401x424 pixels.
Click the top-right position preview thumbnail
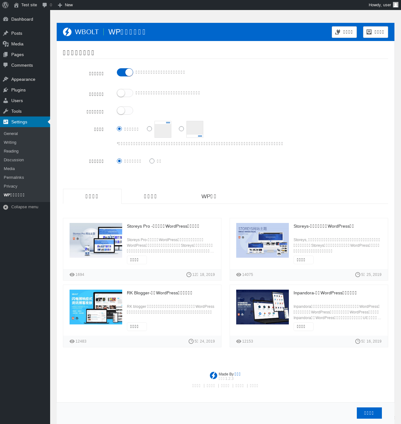(163, 129)
